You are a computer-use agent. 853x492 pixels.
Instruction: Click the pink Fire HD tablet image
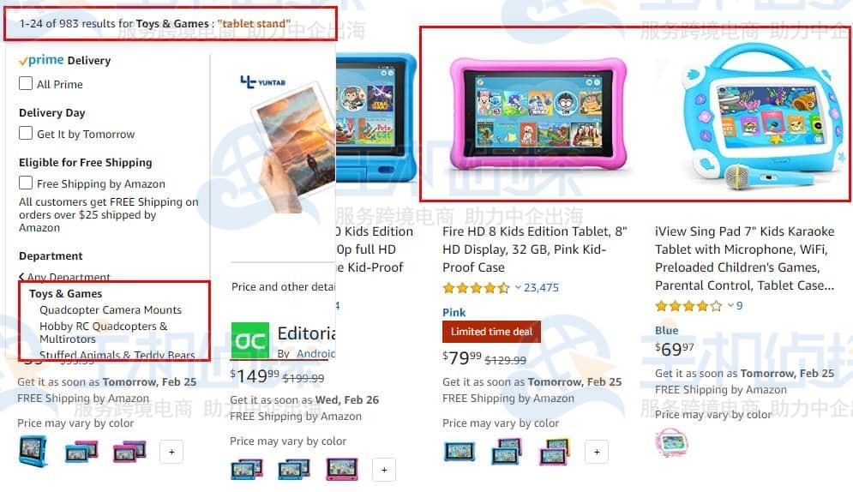[538, 115]
